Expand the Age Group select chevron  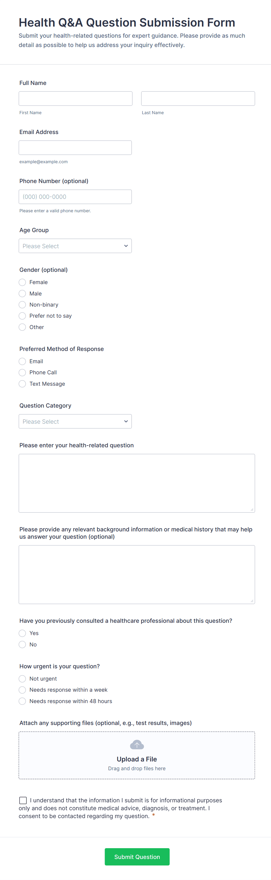click(126, 246)
